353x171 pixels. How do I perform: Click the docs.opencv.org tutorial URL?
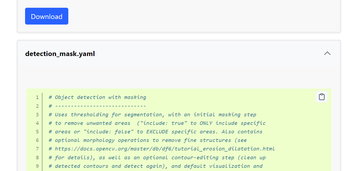pos(165,149)
